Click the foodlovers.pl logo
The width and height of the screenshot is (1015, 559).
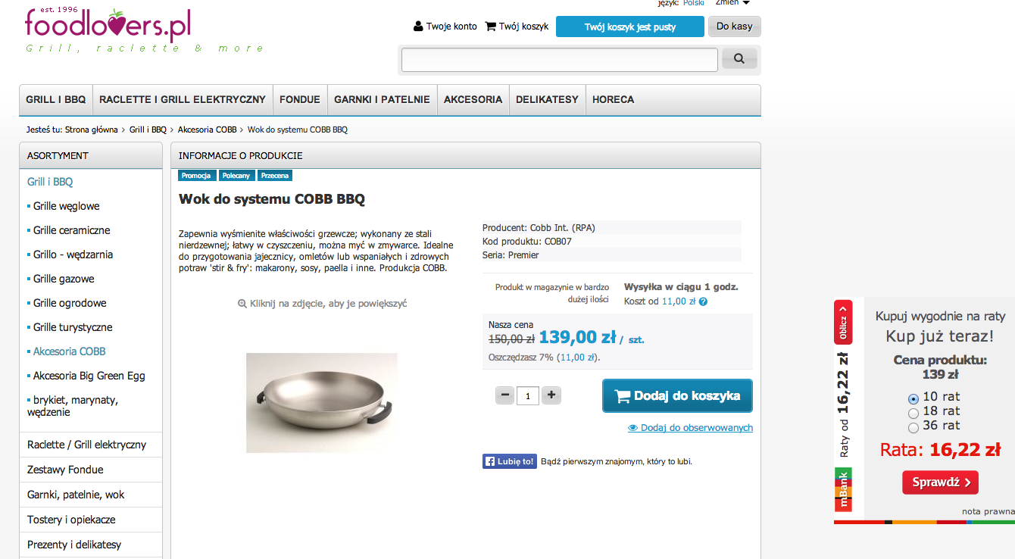pyautogui.click(x=108, y=25)
